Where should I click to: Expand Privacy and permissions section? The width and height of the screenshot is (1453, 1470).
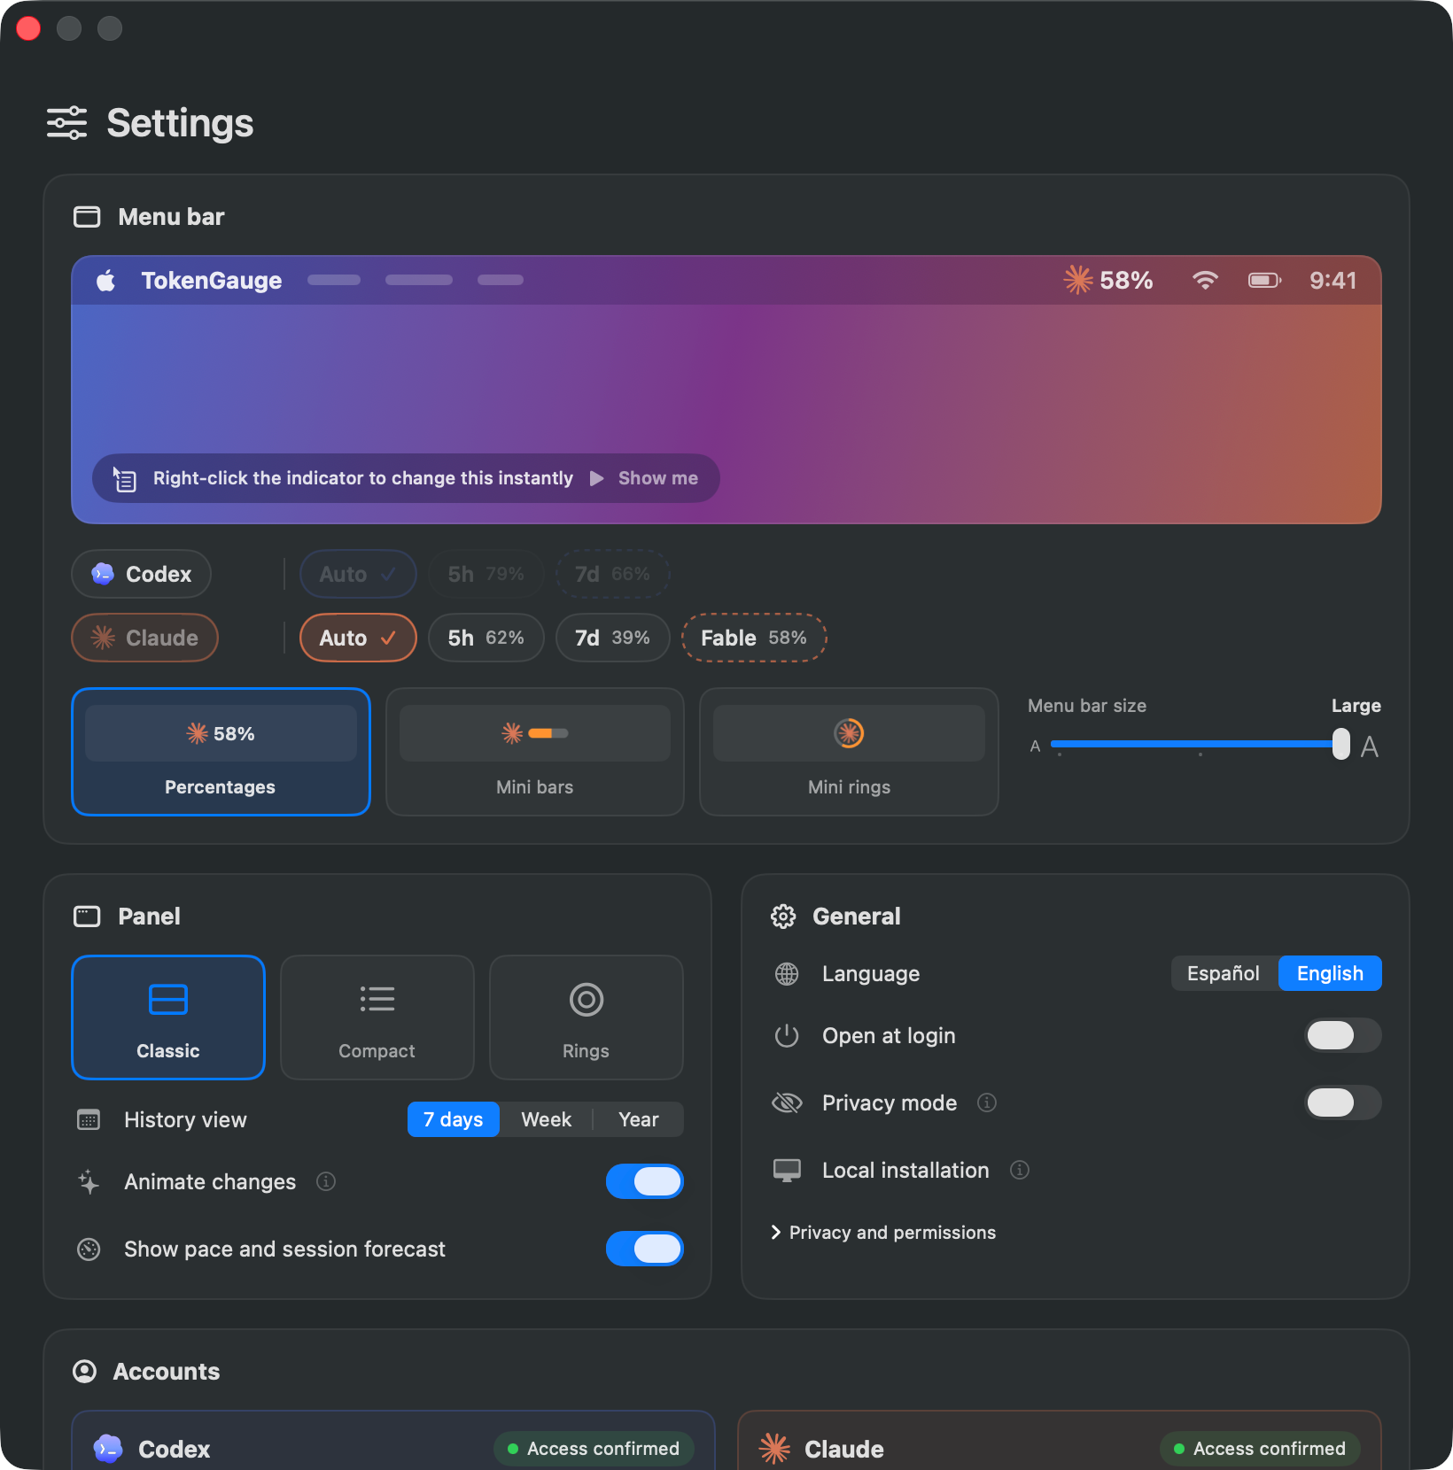(x=883, y=1233)
